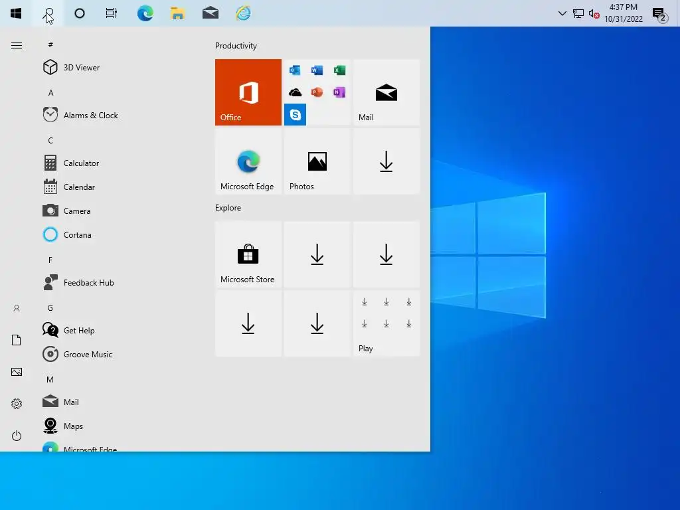Open Pictures from the Start sidebar

coord(17,372)
